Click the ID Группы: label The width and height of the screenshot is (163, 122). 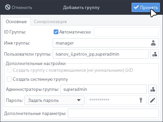pos(15,32)
